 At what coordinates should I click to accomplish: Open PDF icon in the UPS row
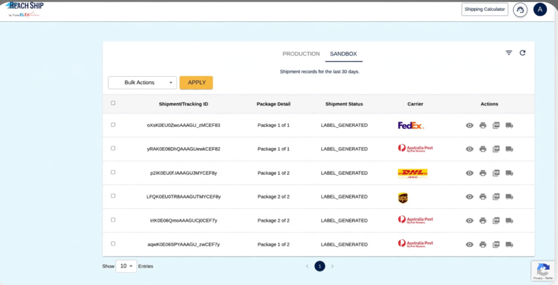pos(496,196)
